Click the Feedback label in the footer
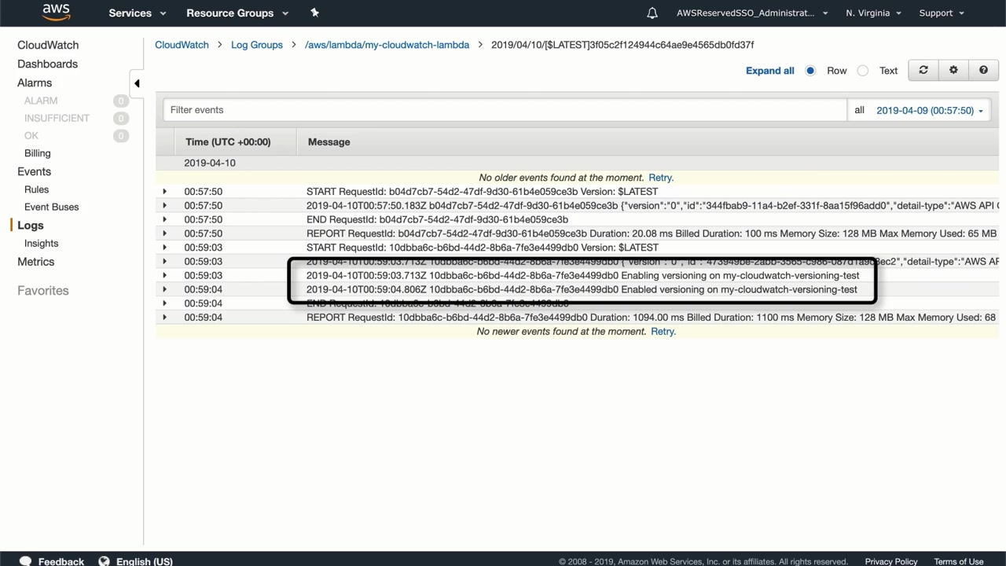The image size is (1006, 566). pos(61,561)
